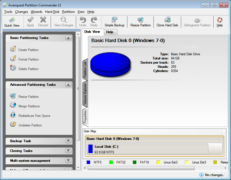Click the Format Partition link
This screenshot has height=180, width=231.
click(29, 59)
